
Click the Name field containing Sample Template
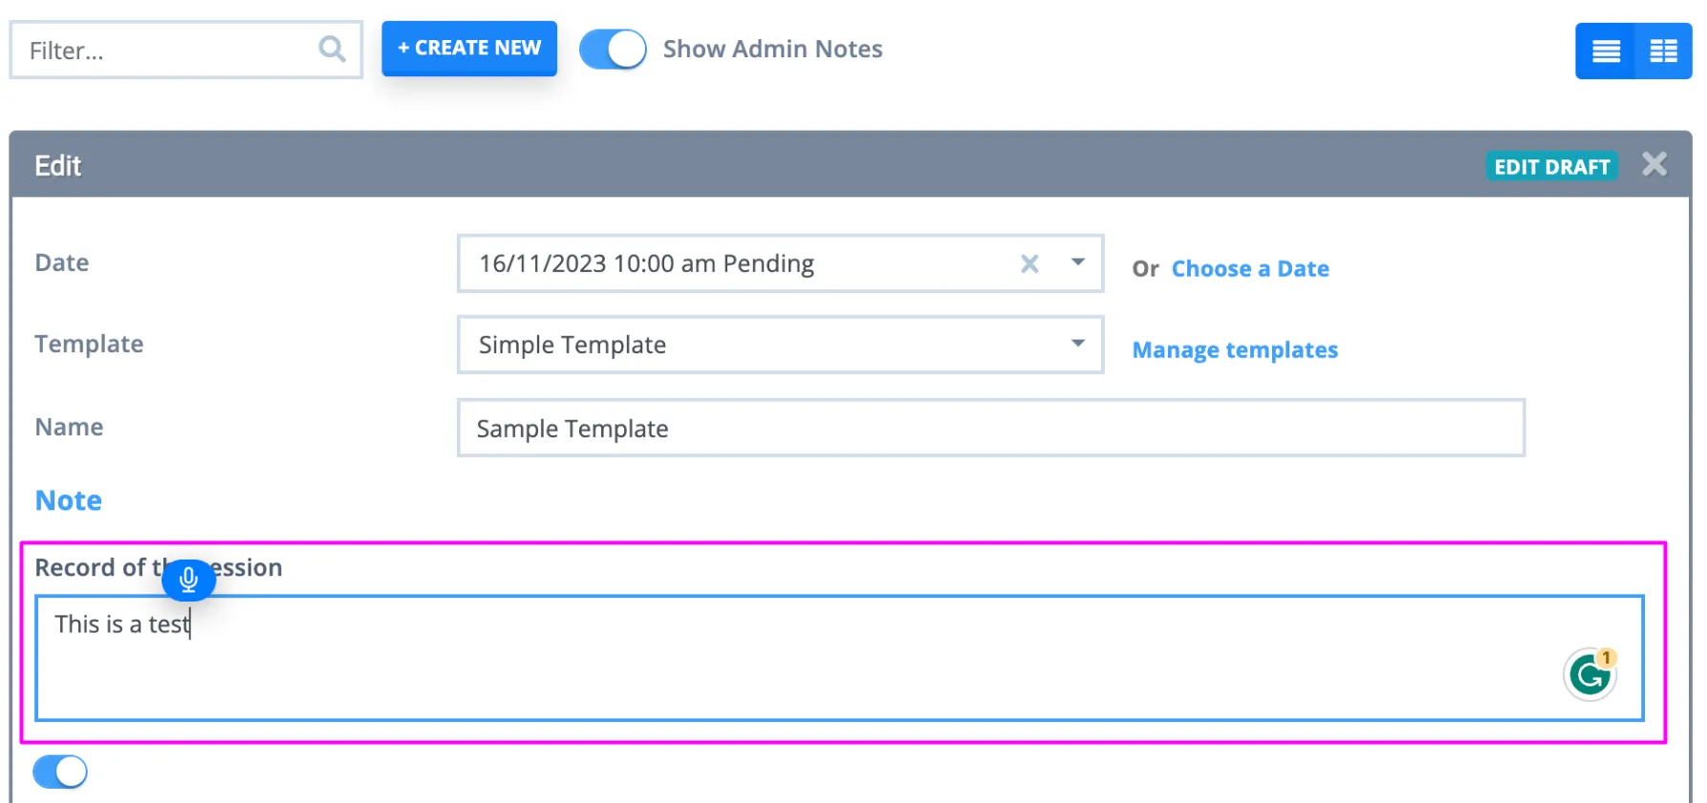pos(991,428)
